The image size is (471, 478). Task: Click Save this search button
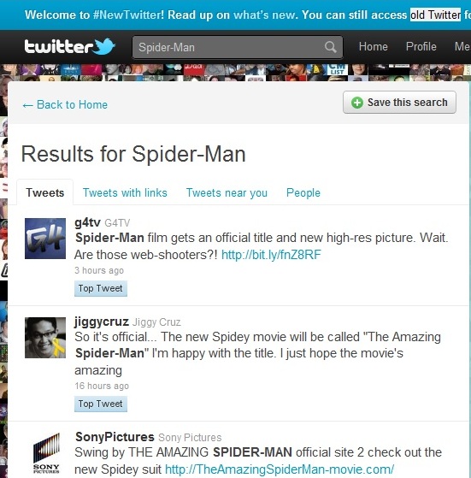pyautogui.click(x=399, y=102)
